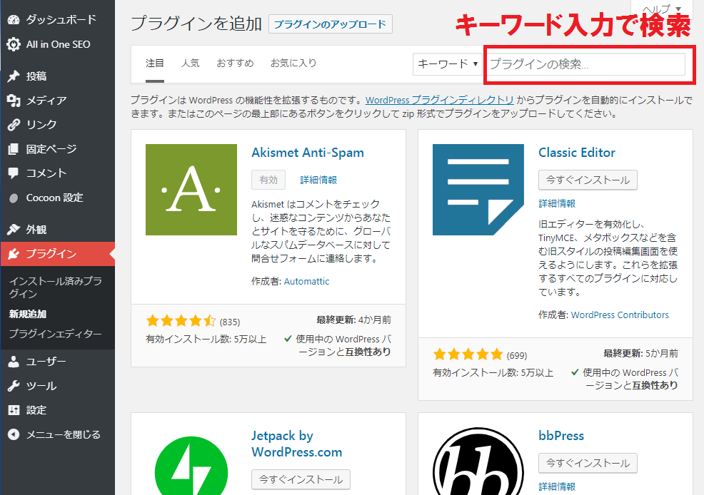
Task: Switch to the 注目 tab
Action: click(x=154, y=63)
